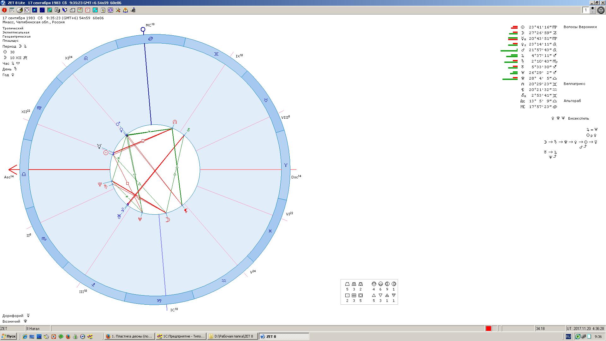Click the clock toolbar icon
The width and height of the screenshot is (606, 341).
(x=87, y=10)
